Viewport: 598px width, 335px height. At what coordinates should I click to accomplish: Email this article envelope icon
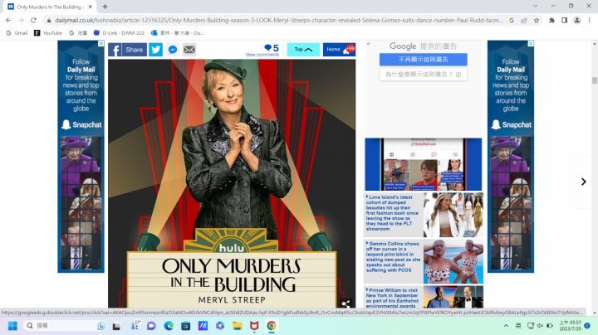(189, 50)
